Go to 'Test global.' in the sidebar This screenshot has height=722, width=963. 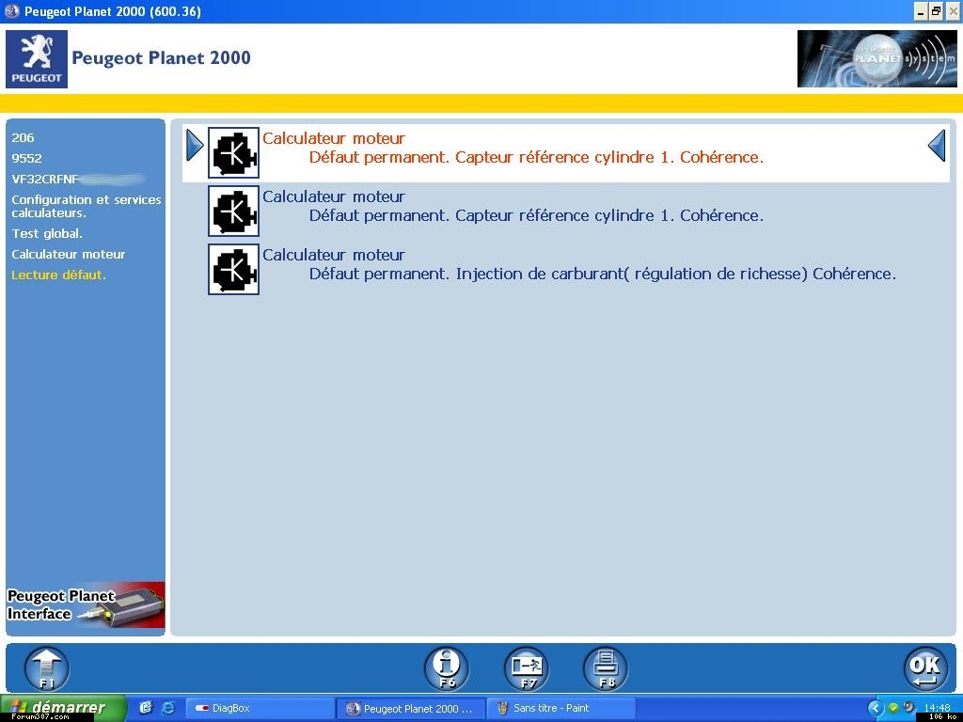coord(47,233)
